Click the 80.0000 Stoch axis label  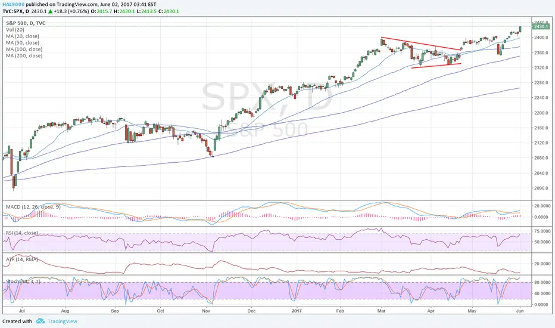pyautogui.click(x=542, y=282)
